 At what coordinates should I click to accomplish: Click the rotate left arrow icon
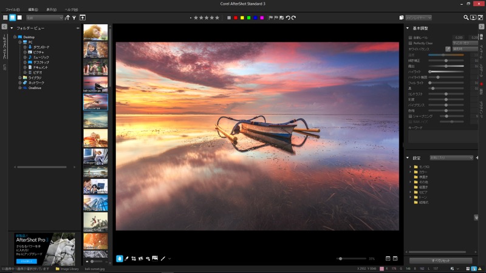288,18
